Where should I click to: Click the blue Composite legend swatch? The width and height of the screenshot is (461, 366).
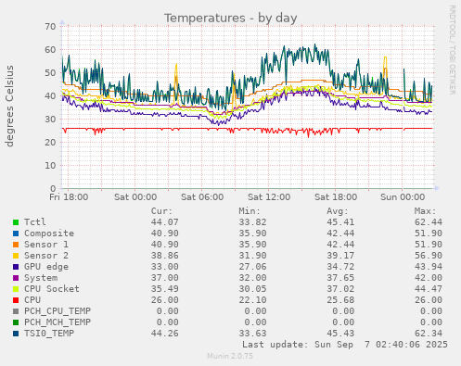(x=16, y=233)
